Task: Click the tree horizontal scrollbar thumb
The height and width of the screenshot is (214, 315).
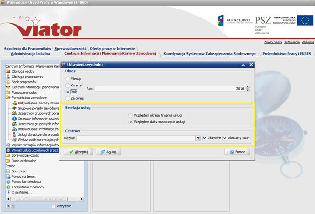Action: coord(41,199)
